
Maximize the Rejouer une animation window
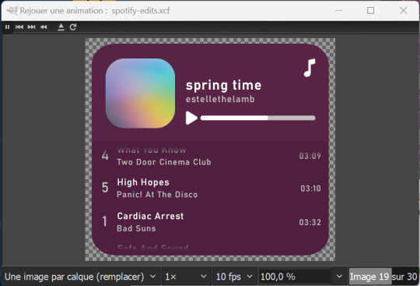coord(370,10)
